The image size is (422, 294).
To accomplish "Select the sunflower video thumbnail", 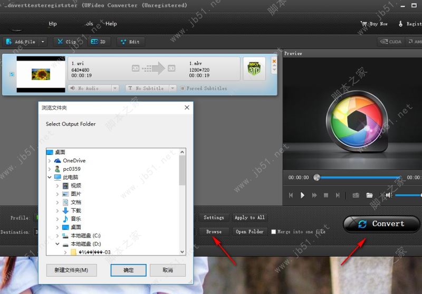I will [41, 74].
